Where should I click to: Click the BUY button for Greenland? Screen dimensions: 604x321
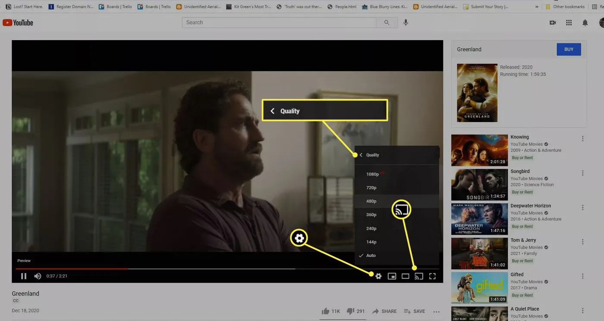(x=568, y=49)
